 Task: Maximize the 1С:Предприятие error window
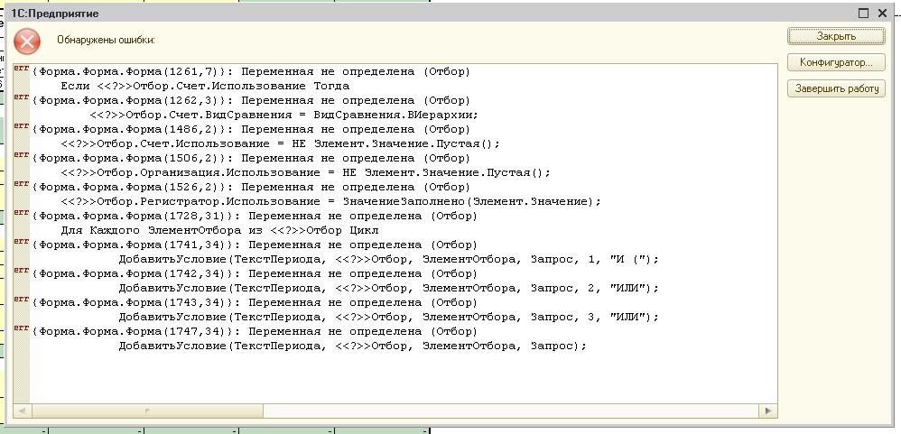[x=863, y=14]
